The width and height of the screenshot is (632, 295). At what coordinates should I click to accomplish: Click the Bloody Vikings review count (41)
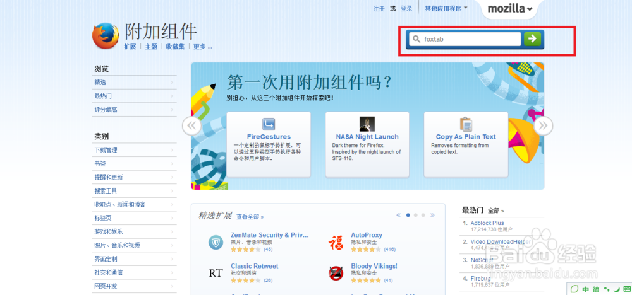coord(388,280)
